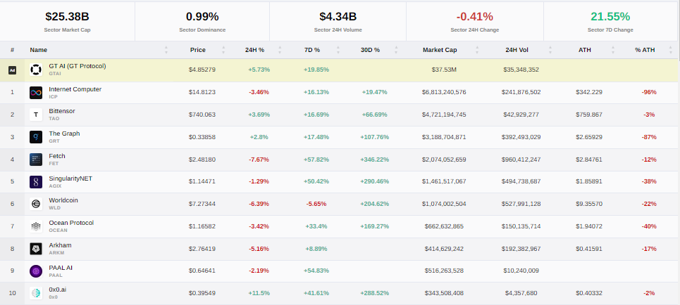
Task: Click Bittensor ATH value $759.867
Action: 589,115
